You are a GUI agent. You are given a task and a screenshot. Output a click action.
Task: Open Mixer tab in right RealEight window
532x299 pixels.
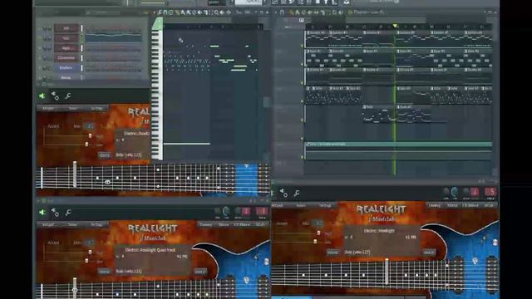452,205
